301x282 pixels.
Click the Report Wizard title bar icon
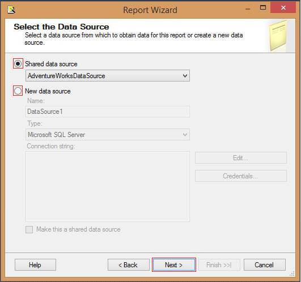(x=11, y=10)
